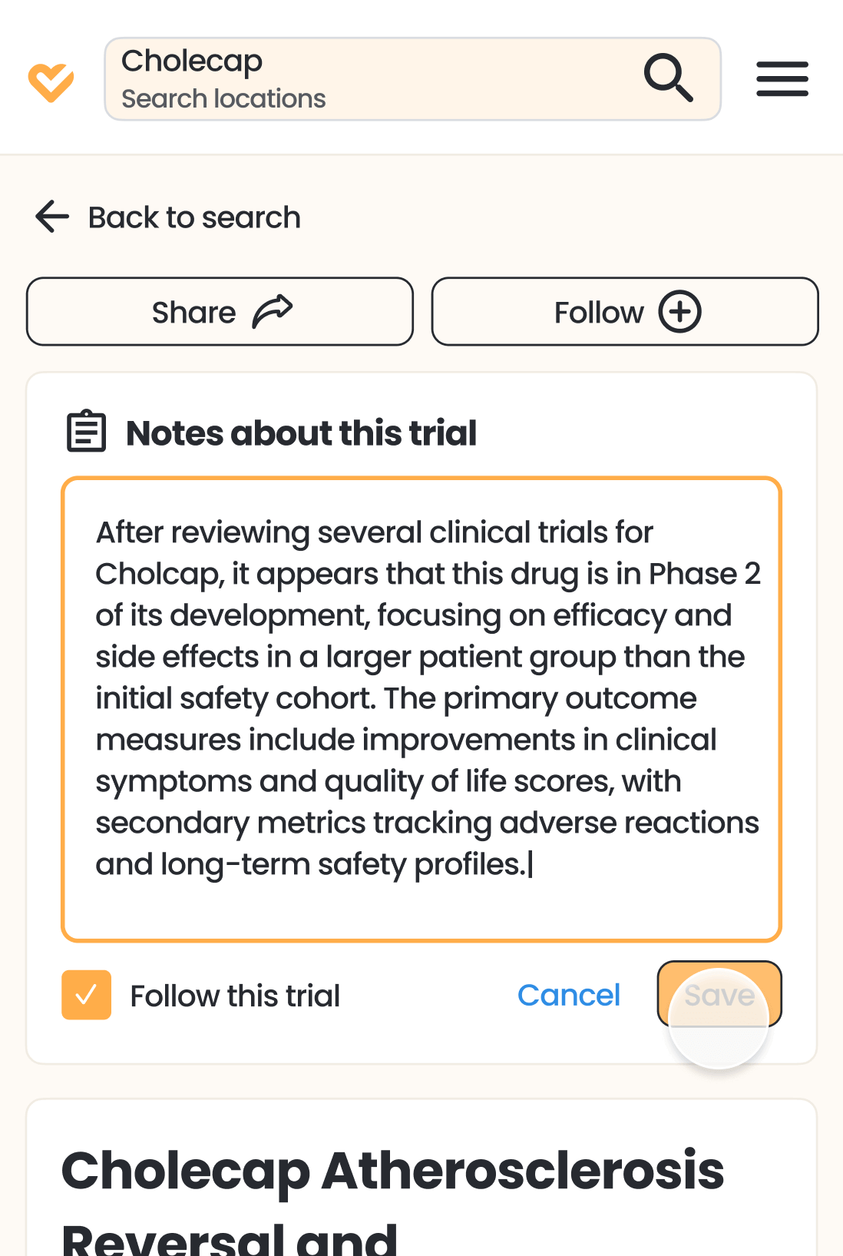Click the 'Follow this trial' label text
Viewport: 843px width, 1256px height.
(x=235, y=996)
